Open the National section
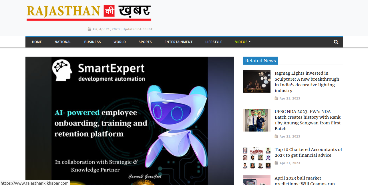368x185 pixels. coord(63,42)
